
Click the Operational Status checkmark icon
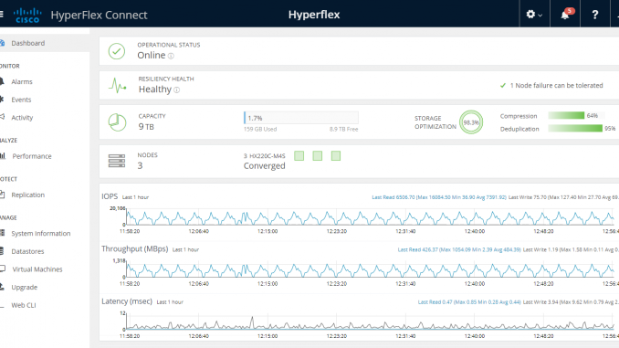point(117,51)
